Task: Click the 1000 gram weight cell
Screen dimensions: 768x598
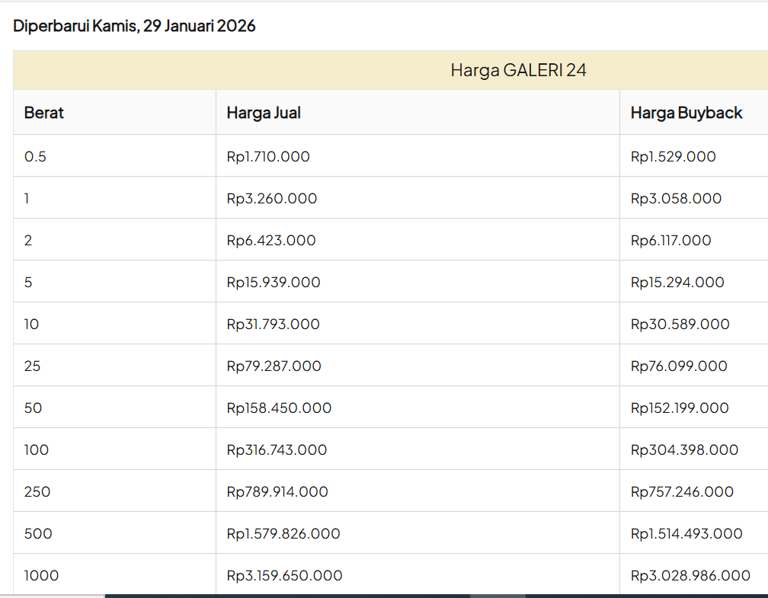Action: [x=41, y=575]
